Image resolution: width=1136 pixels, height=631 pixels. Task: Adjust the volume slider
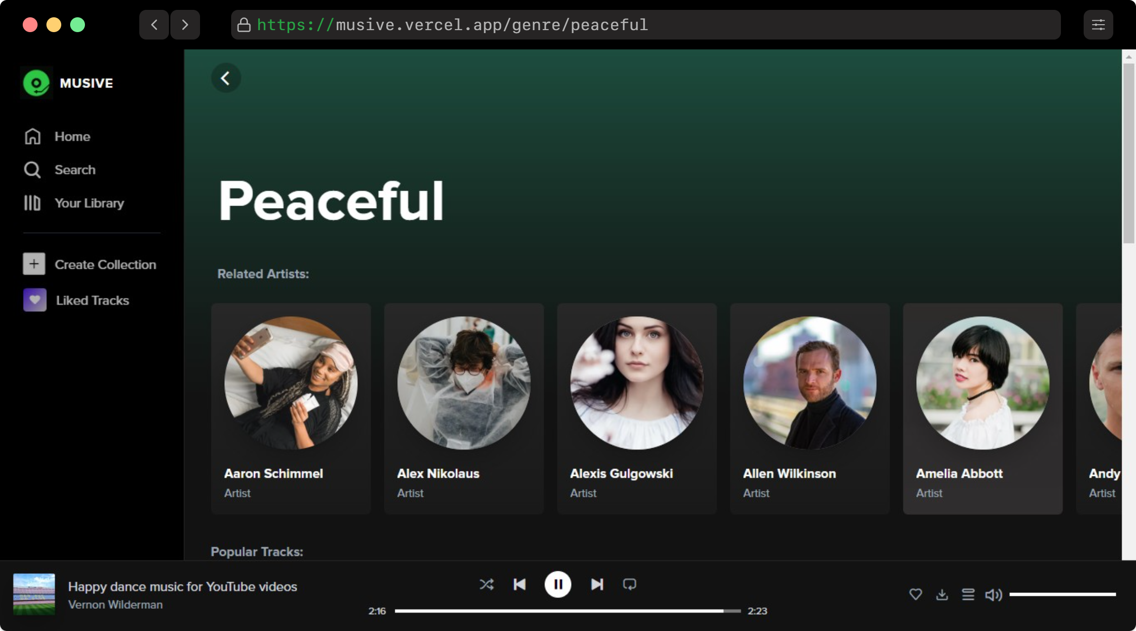point(1062,594)
